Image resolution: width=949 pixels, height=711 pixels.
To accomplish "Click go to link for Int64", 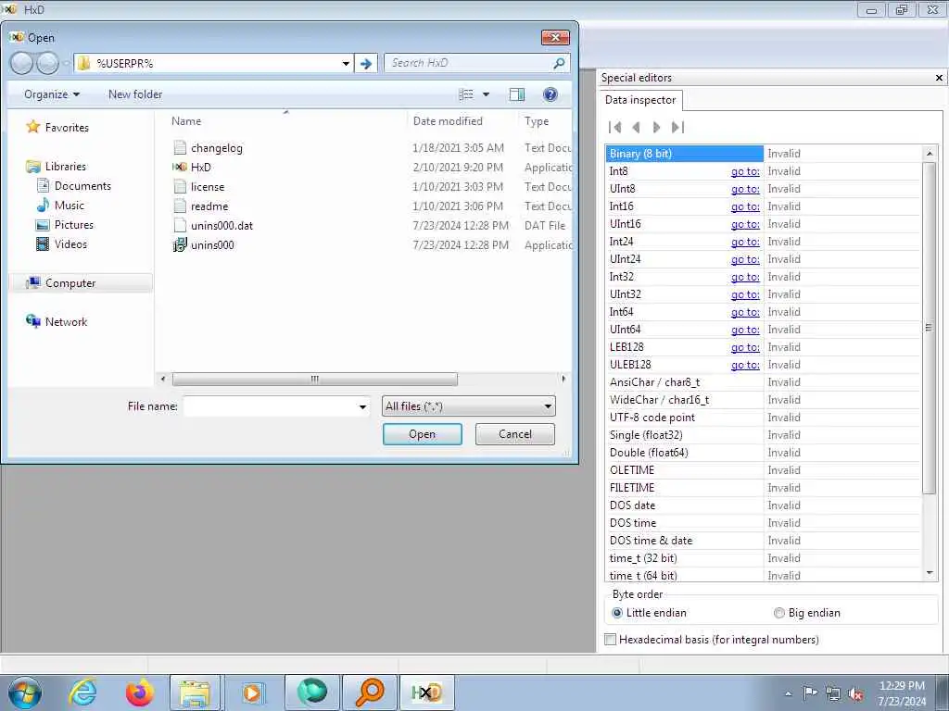I will click(x=745, y=312).
